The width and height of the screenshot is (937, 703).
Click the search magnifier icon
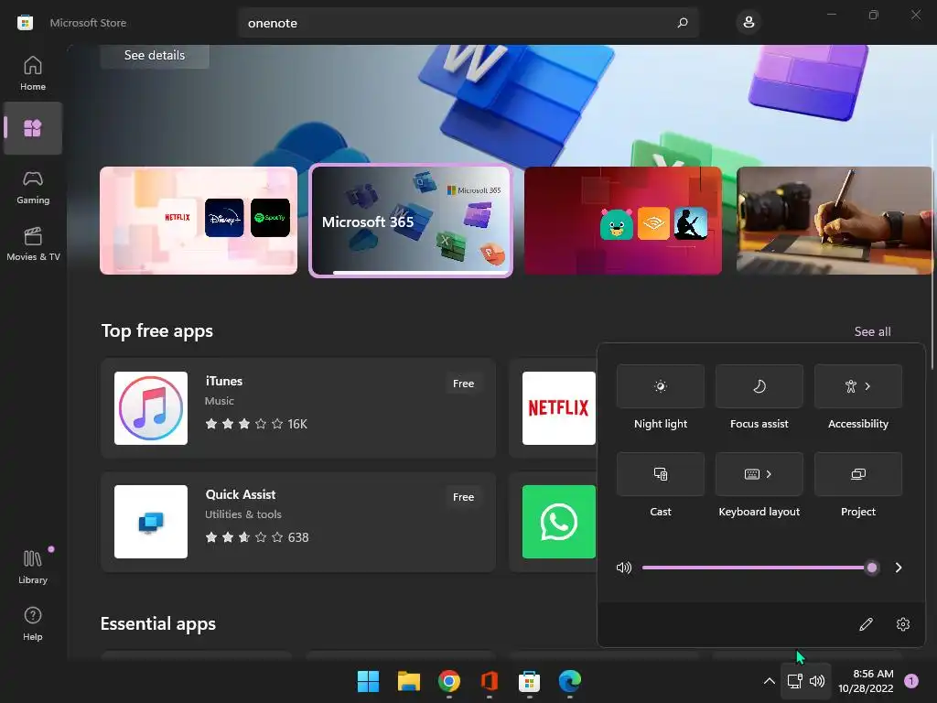(x=683, y=23)
